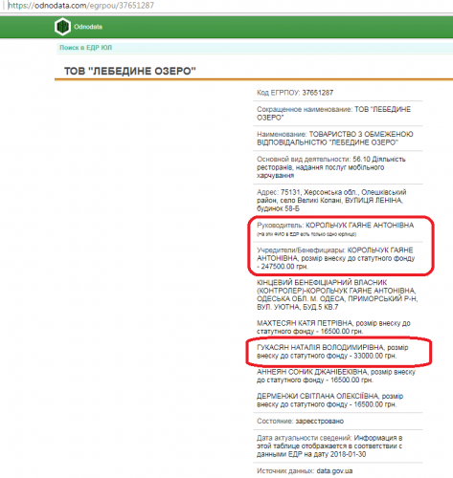The width and height of the screenshot is (453, 478).
Task: Click the data date 2018-01-30 row
Action: pos(338,446)
